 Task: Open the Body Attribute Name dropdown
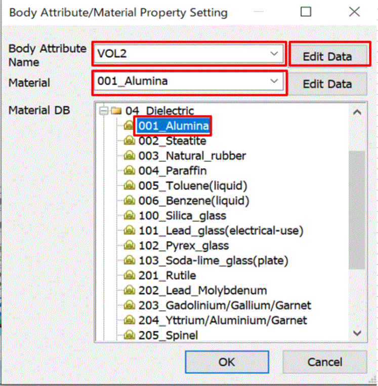point(274,53)
